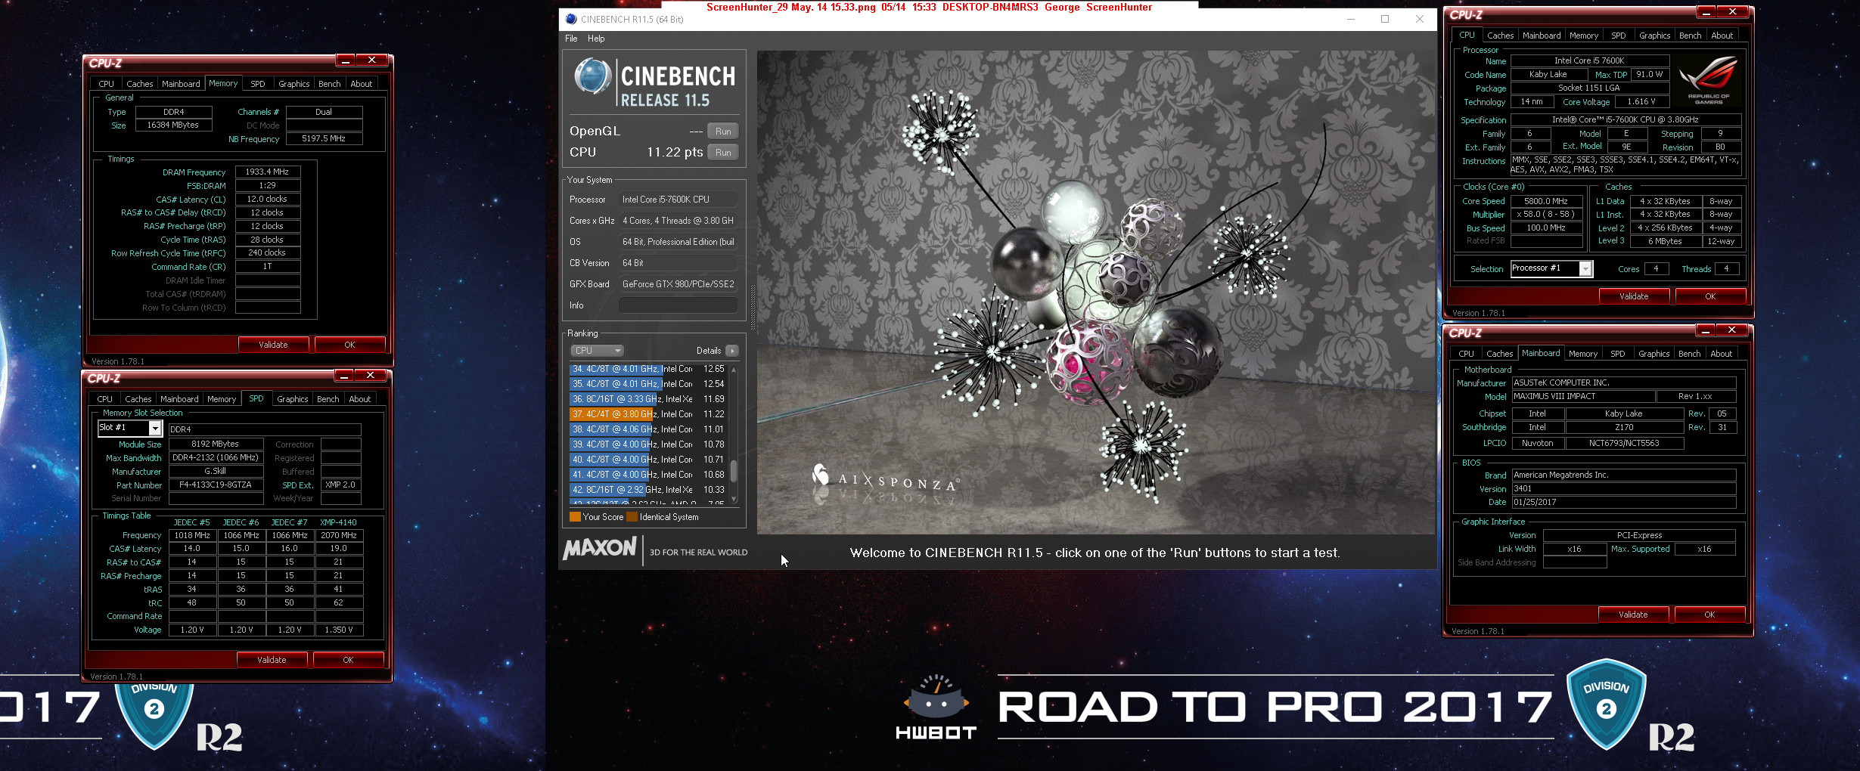Click the Identical System color swatch
Image resolution: width=1860 pixels, height=771 pixels.
[x=632, y=517]
